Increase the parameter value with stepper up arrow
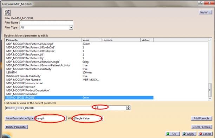The image size is (215, 138). click(128, 107)
